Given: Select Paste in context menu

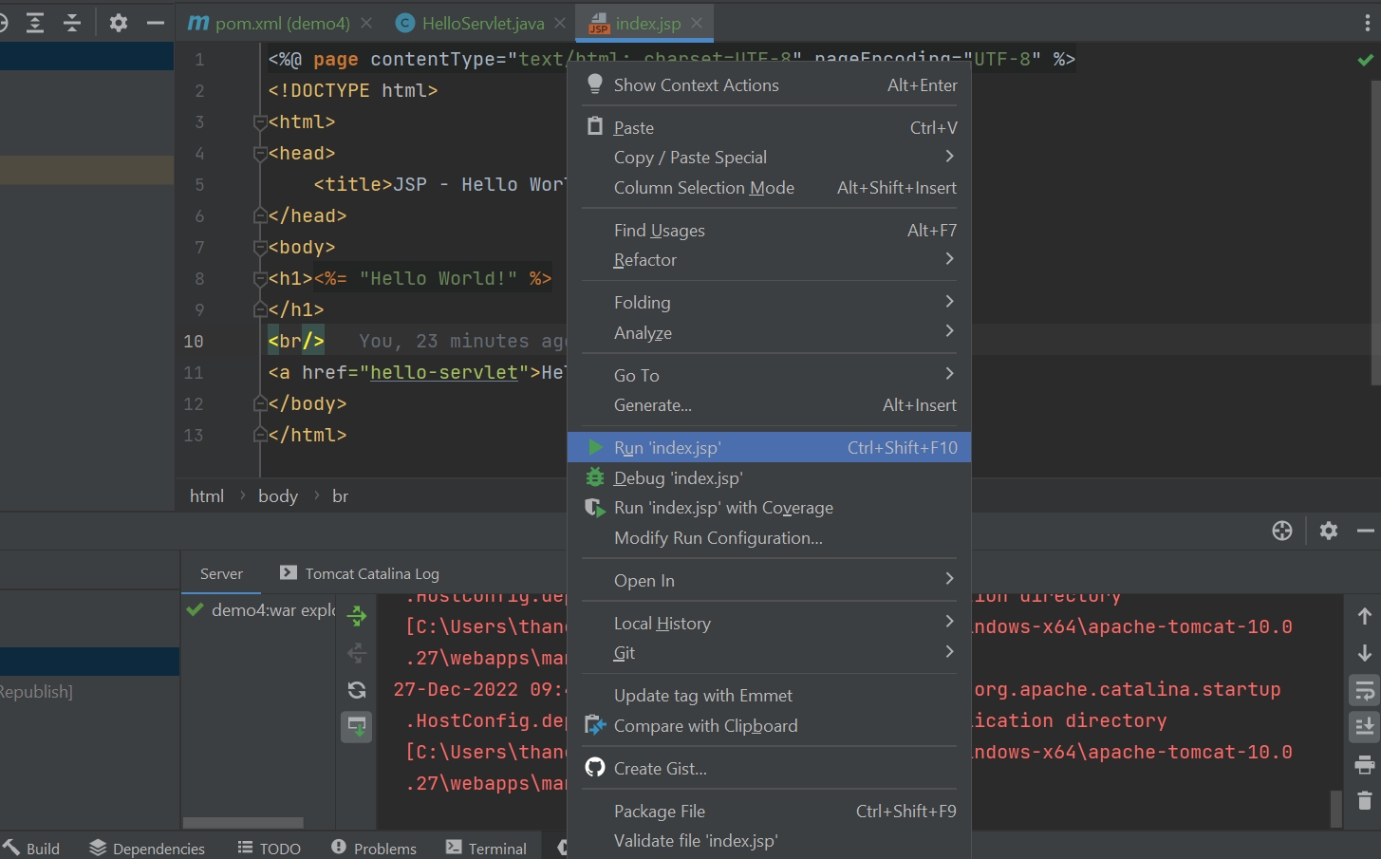Looking at the screenshot, I should pyautogui.click(x=769, y=127).
